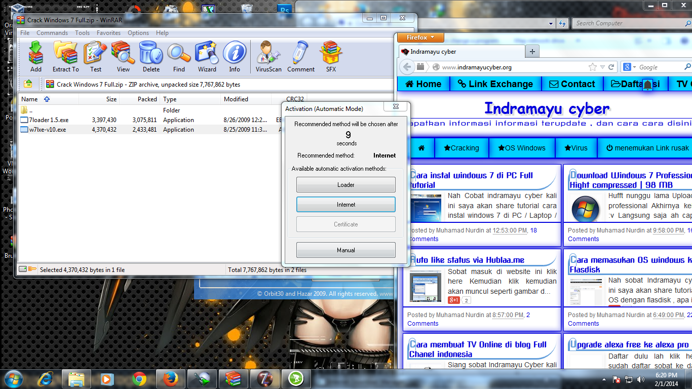
Task: Click the Add icon in WinRAR toolbar
Action: pyautogui.click(x=36, y=57)
